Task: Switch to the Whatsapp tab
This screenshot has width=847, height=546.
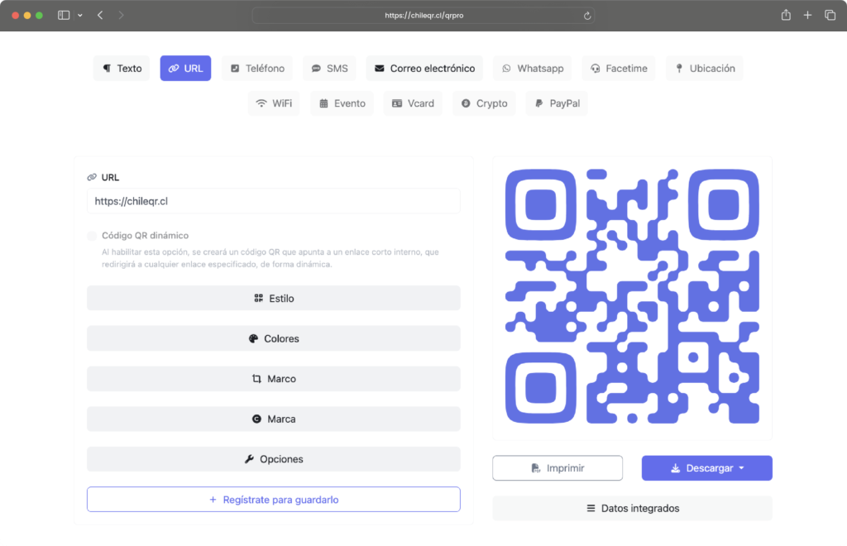Action: [x=533, y=69]
